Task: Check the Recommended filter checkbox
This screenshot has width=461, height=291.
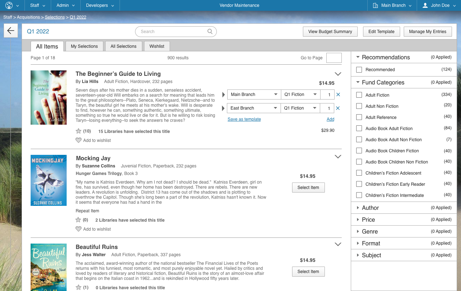Action: 359,69
